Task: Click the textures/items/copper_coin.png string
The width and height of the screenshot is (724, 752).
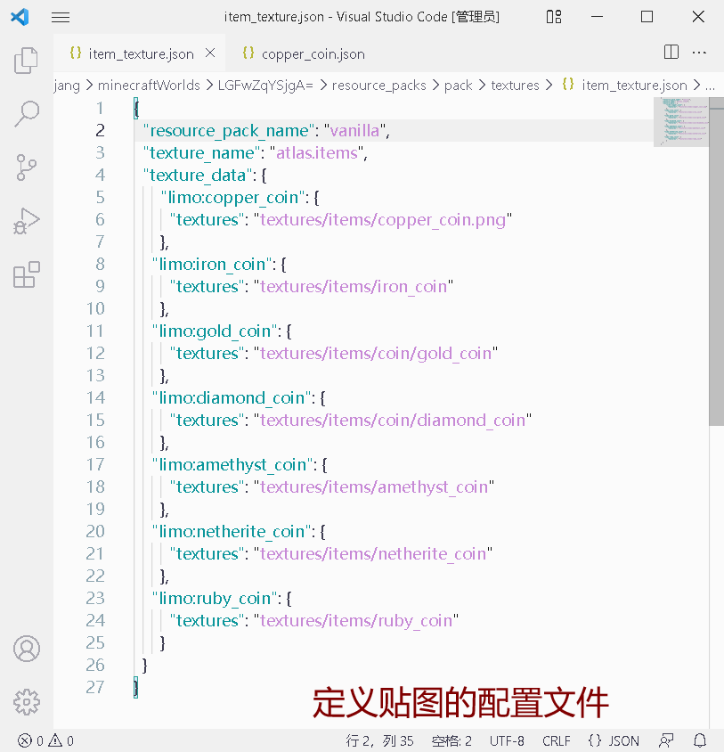Action: 383,220
